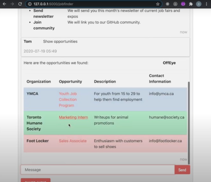Click the Opportunity column header
Screen dimensions: 211x182
click(70, 81)
